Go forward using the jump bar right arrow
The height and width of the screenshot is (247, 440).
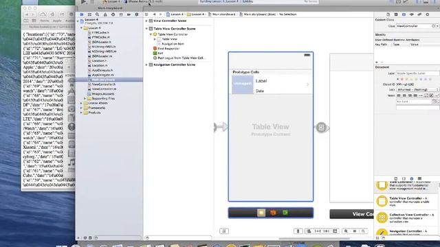(160, 14)
